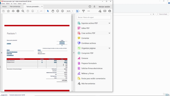Open the help question mark icon

(x=90, y=6)
